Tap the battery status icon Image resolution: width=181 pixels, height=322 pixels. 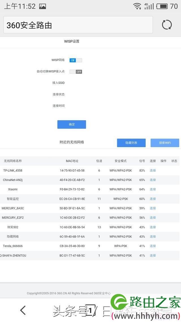162,6
